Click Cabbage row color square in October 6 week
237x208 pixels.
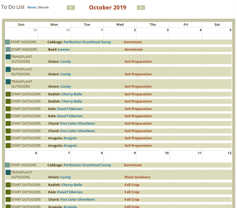[7, 165]
